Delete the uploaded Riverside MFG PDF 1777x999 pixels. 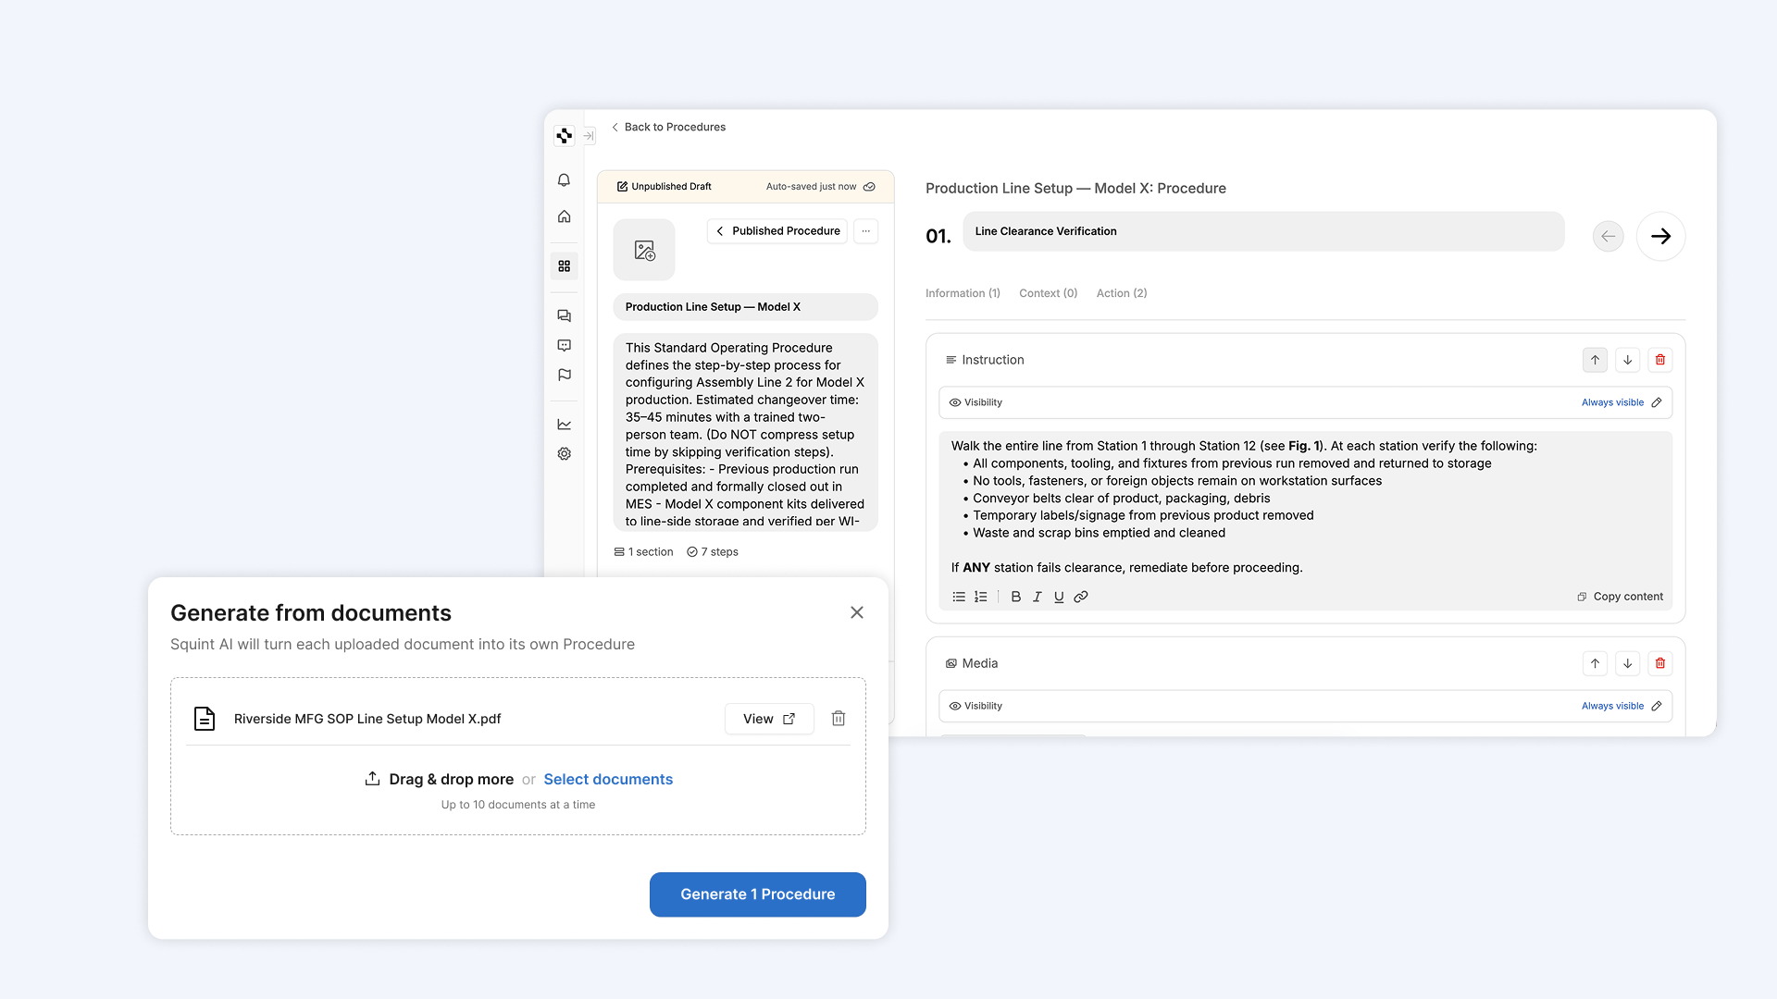(x=838, y=719)
